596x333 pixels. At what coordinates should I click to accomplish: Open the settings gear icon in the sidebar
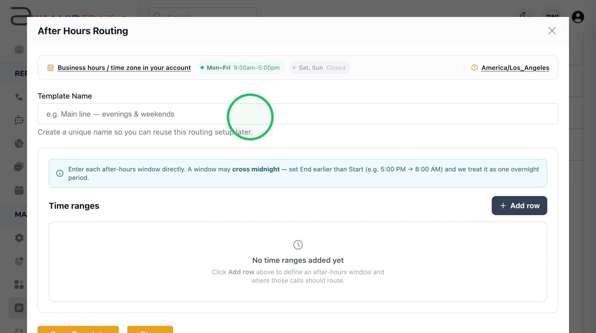coord(19,238)
